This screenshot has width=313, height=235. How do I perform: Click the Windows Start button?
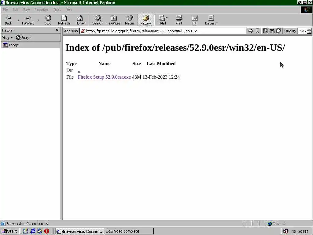click(9, 231)
